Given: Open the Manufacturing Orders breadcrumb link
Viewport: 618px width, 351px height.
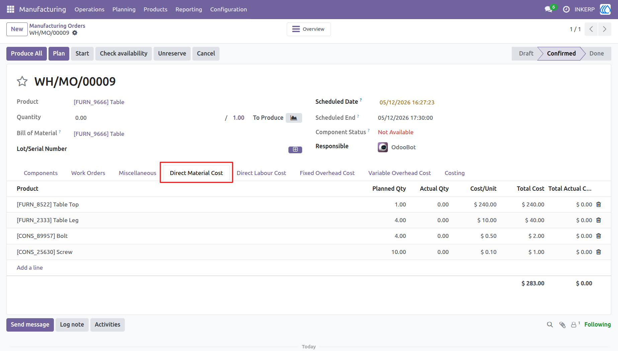Looking at the screenshot, I should point(57,26).
